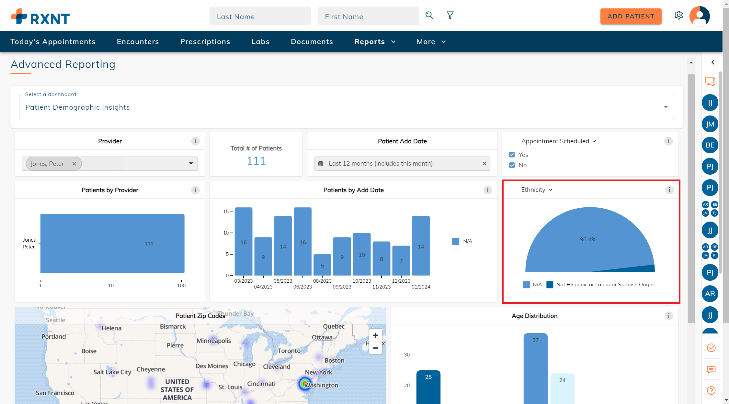The height and width of the screenshot is (404, 729).
Task: Zoom in on the zip code map
Action: click(375, 335)
